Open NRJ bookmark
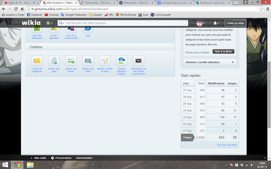 click(109, 15)
